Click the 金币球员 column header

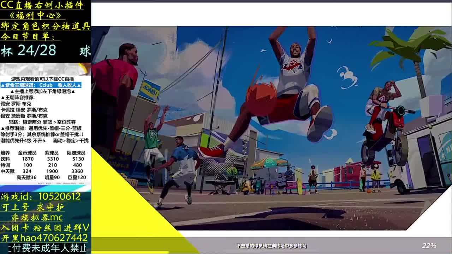coord(27,153)
